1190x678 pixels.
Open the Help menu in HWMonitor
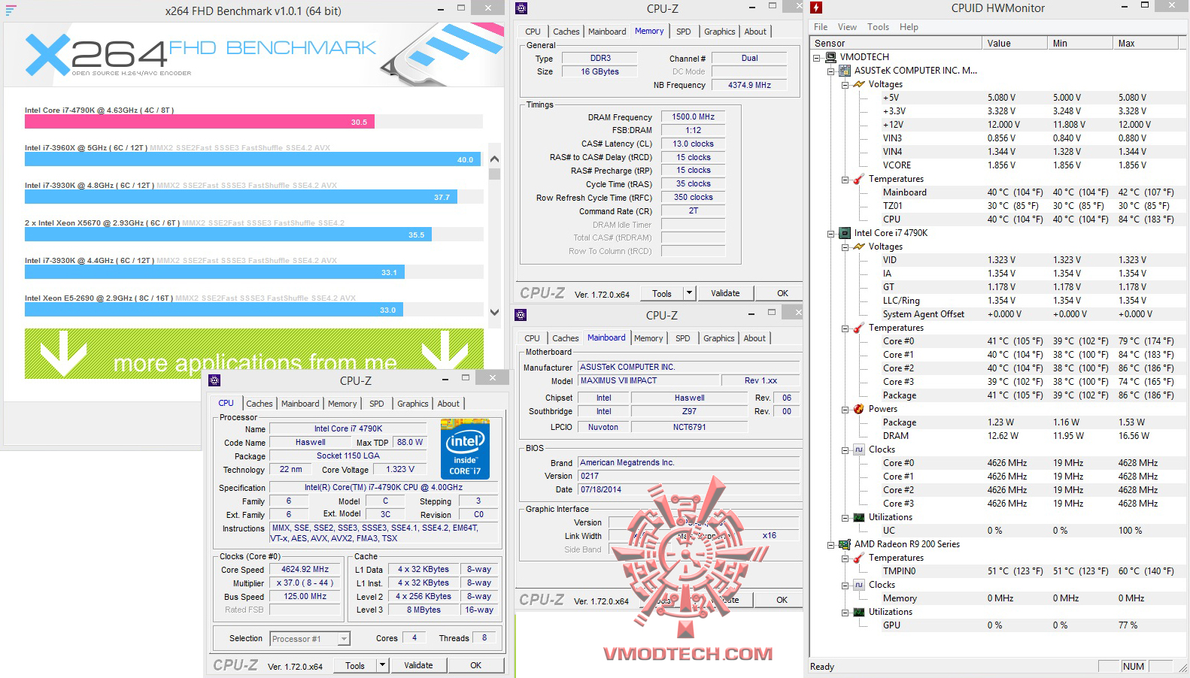point(909,27)
